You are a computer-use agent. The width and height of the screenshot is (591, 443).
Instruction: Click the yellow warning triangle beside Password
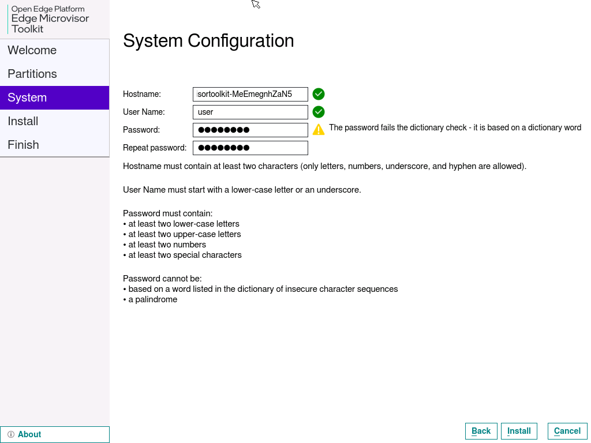coord(318,130)
